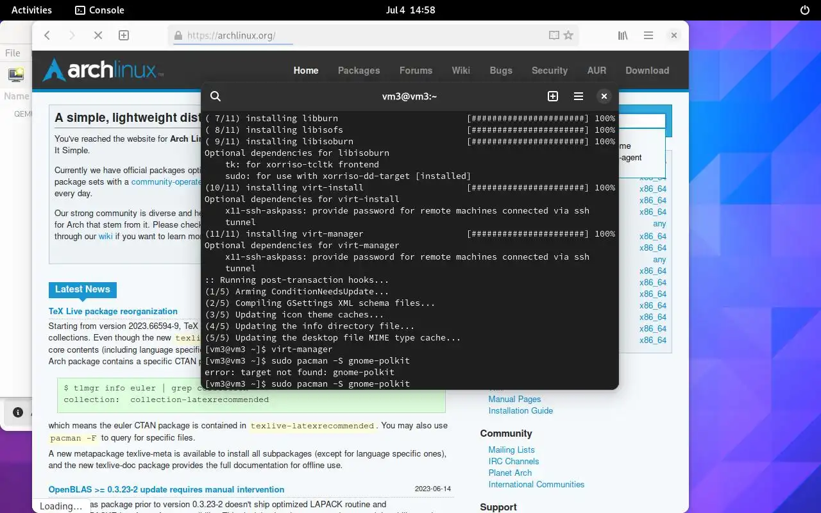Open the Installation Guide link

tap(521, 410)
